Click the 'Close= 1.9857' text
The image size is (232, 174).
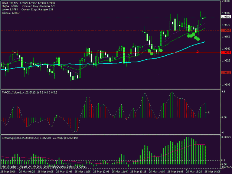click(11, 13)
